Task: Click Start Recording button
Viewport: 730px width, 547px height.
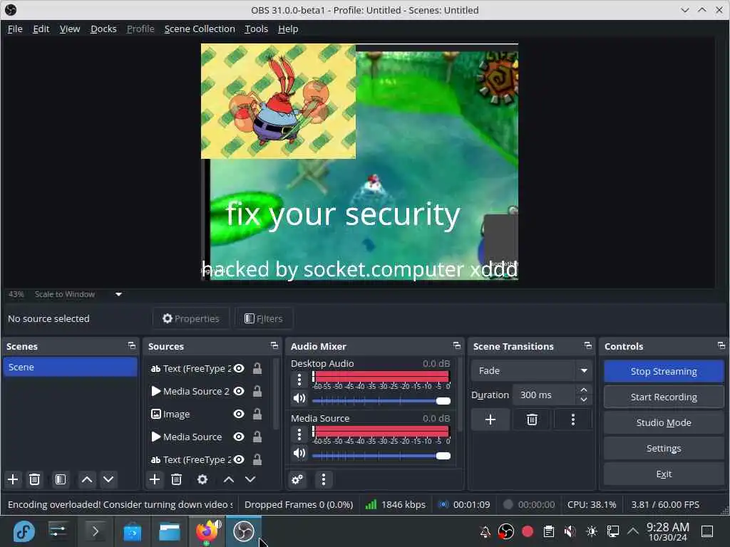Action: pyautogui.click(x=664, y=397)
